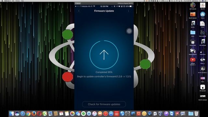Tap the circular upload arrow progress indicator

(x=104, y=55)
